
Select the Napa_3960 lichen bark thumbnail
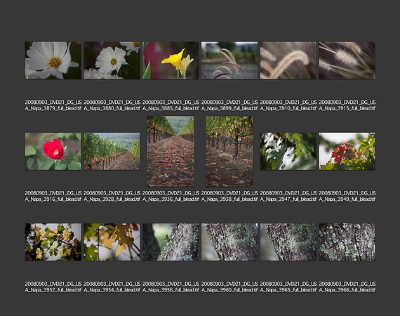[x=229, y=242]
